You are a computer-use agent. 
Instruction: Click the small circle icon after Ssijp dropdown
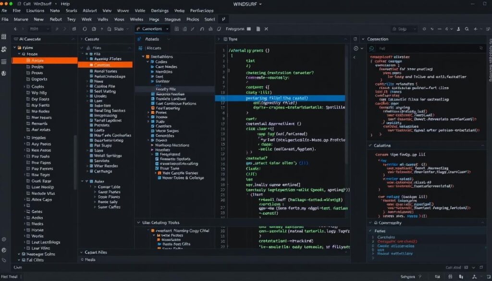pyautogui.click(x=424, y=29)
